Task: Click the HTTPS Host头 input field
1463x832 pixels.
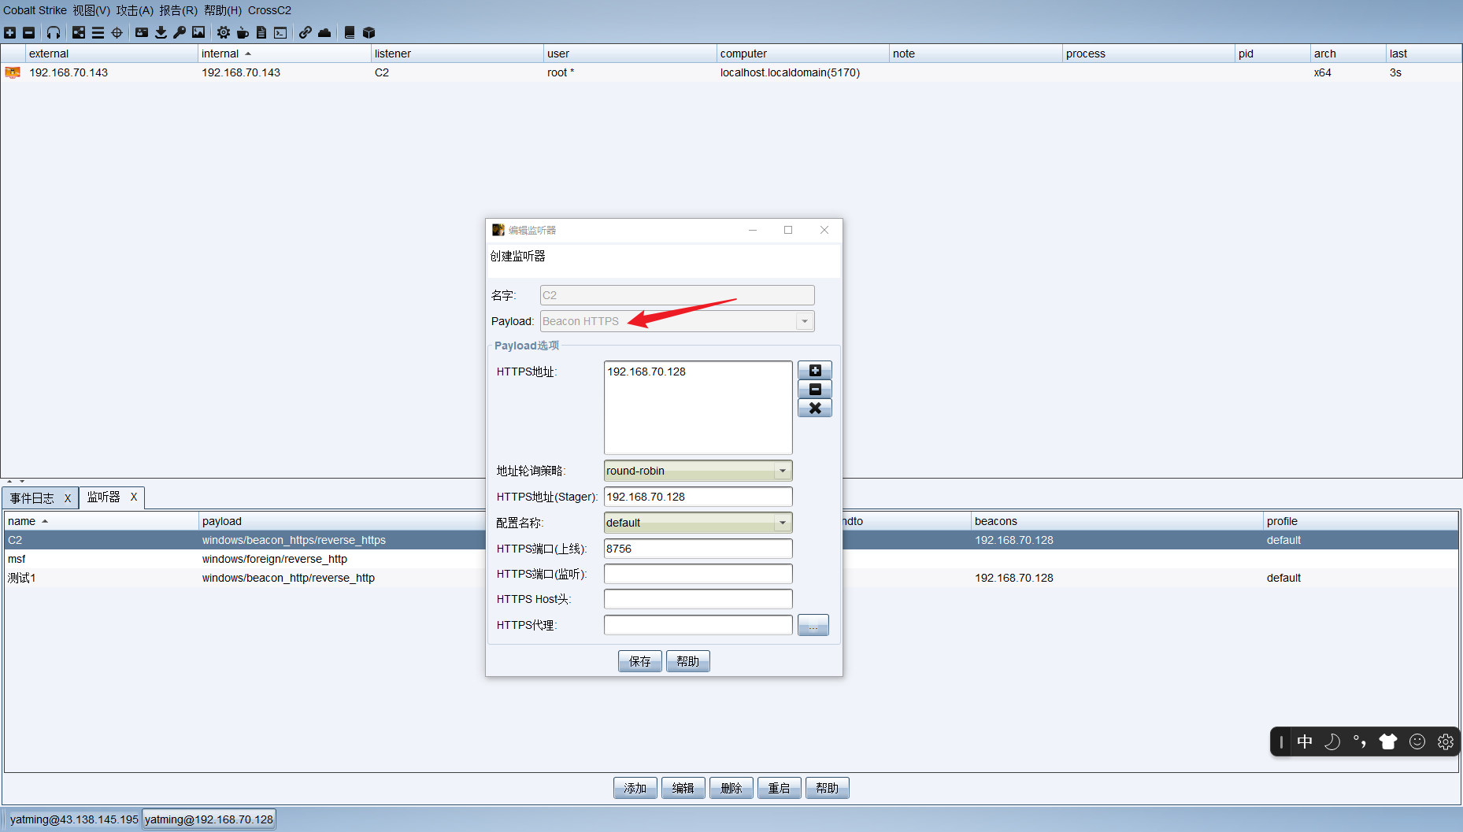Action: 698,599
